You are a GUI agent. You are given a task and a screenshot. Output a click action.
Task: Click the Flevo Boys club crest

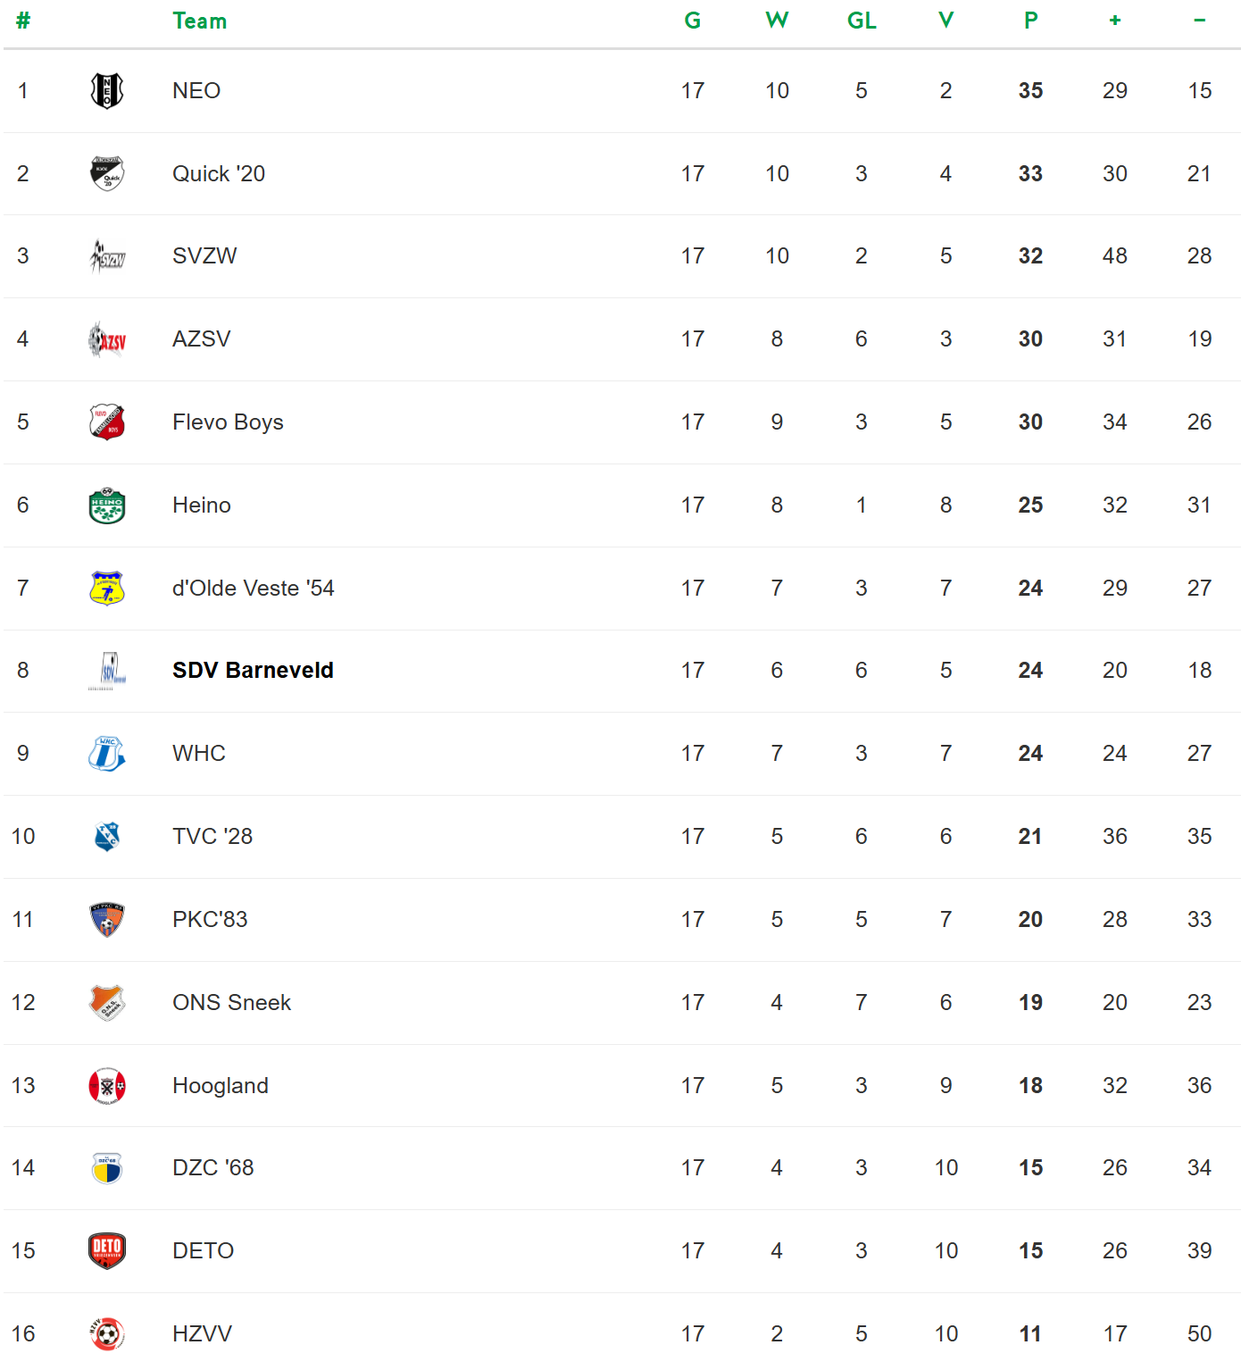(107, 422)
